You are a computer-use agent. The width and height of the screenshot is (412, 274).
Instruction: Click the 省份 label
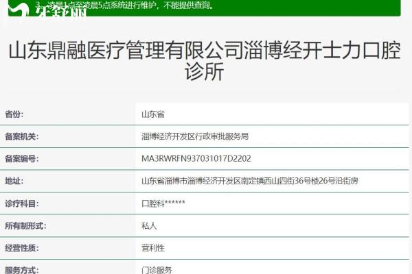(14, 114)
